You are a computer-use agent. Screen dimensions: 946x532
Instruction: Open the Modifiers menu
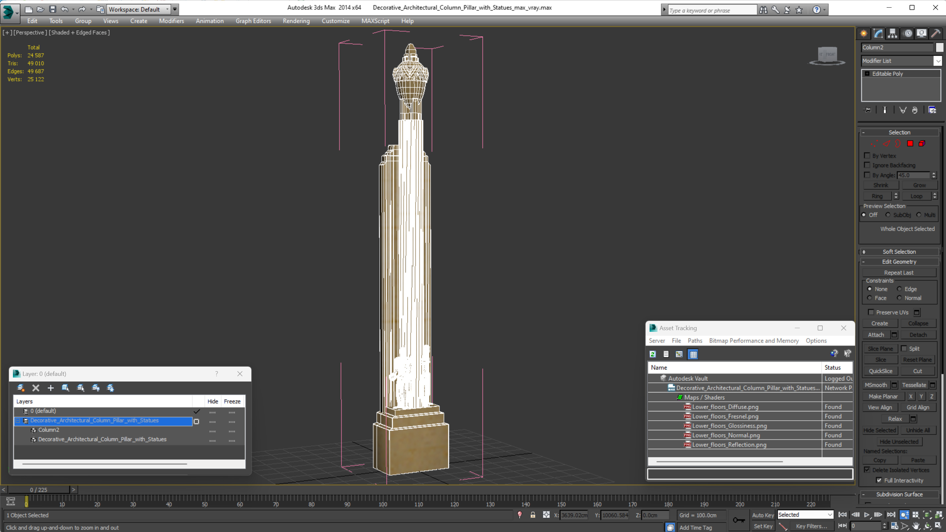(x=171, y=21)
